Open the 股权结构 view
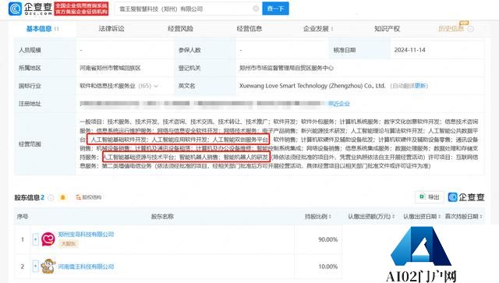499x283 pixels. point(88,197)
